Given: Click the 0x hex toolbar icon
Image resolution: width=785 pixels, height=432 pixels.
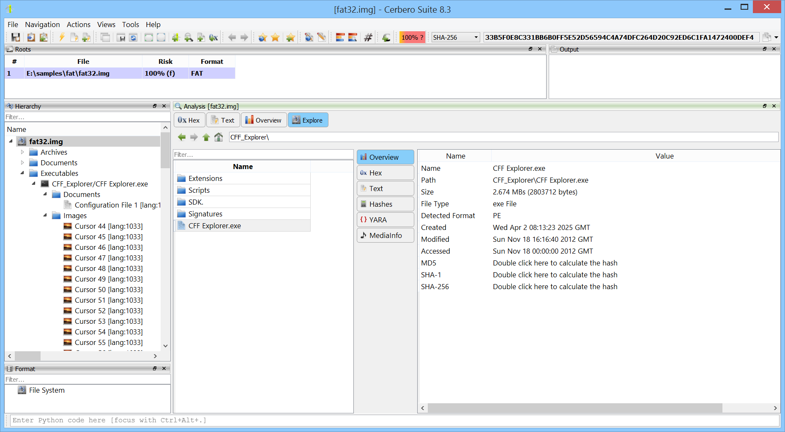Looking at the screenshot, I should click(x=213, y=37).
